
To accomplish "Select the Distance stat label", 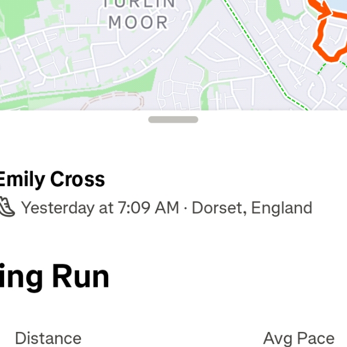I will (48, 338).
